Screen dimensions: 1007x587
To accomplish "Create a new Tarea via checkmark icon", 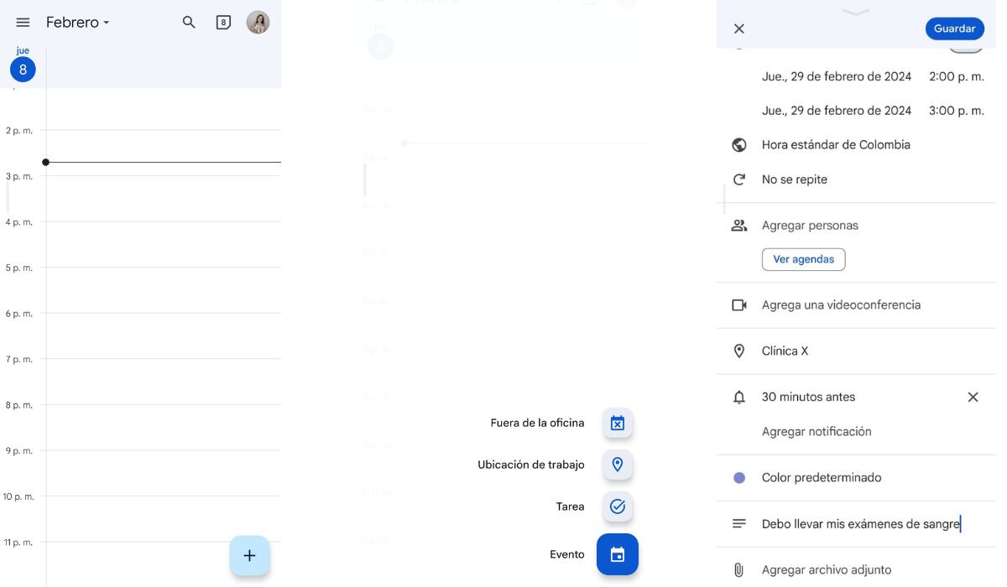I will pyautogui.click(x=618, y=506).
